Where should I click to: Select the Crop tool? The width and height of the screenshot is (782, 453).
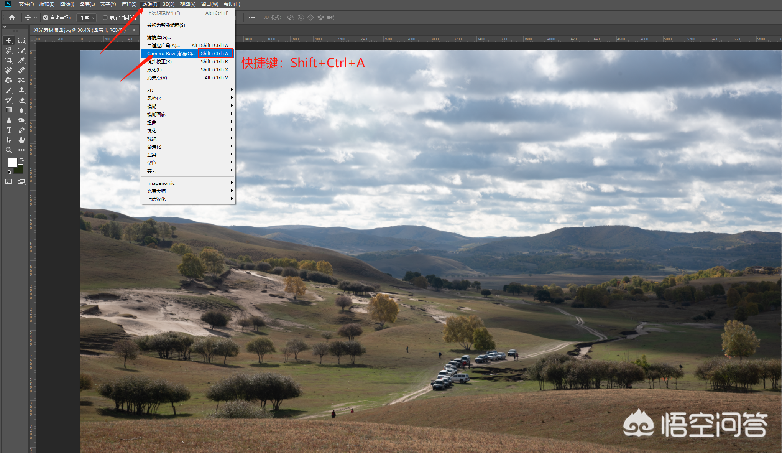pyautogui.click(x=8, y=60)
